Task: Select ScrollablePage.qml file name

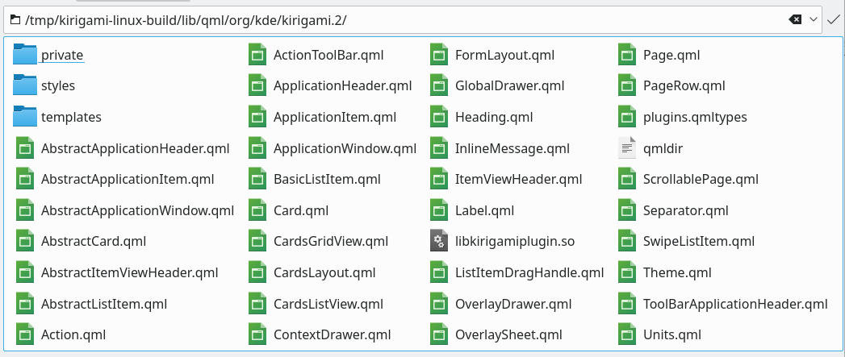Action: pos(701,180)
